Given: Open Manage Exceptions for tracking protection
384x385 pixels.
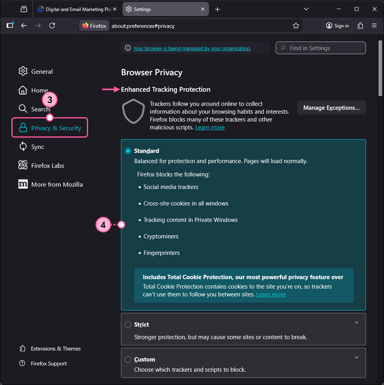Looking at the screenshot, I should click(x=331, y=107).
